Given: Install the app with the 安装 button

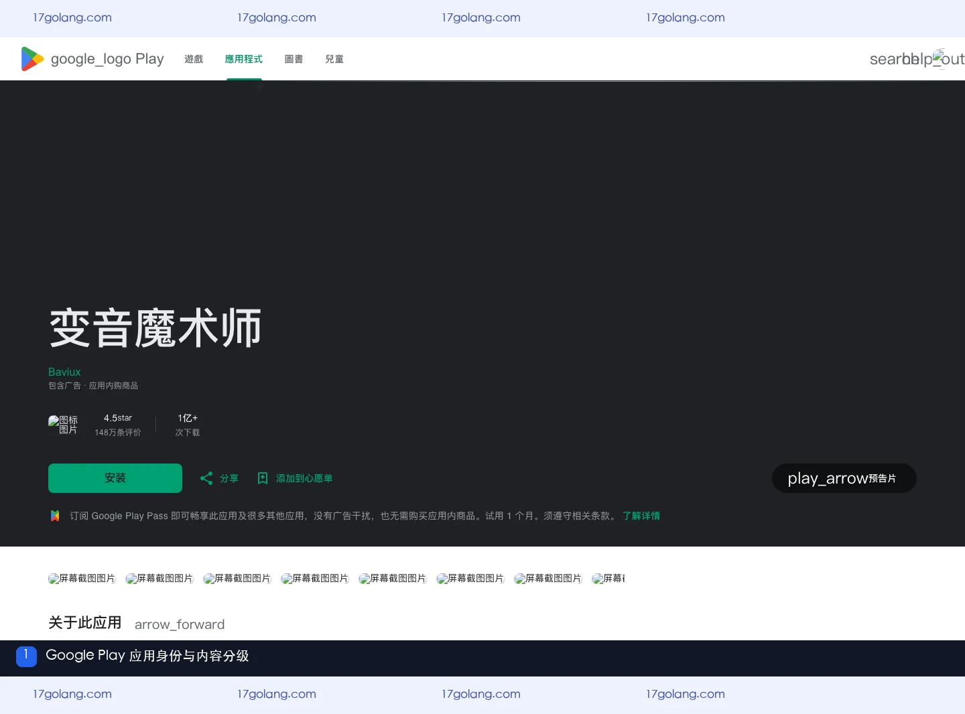Looking at the screenshot, I should coord(115,478).
